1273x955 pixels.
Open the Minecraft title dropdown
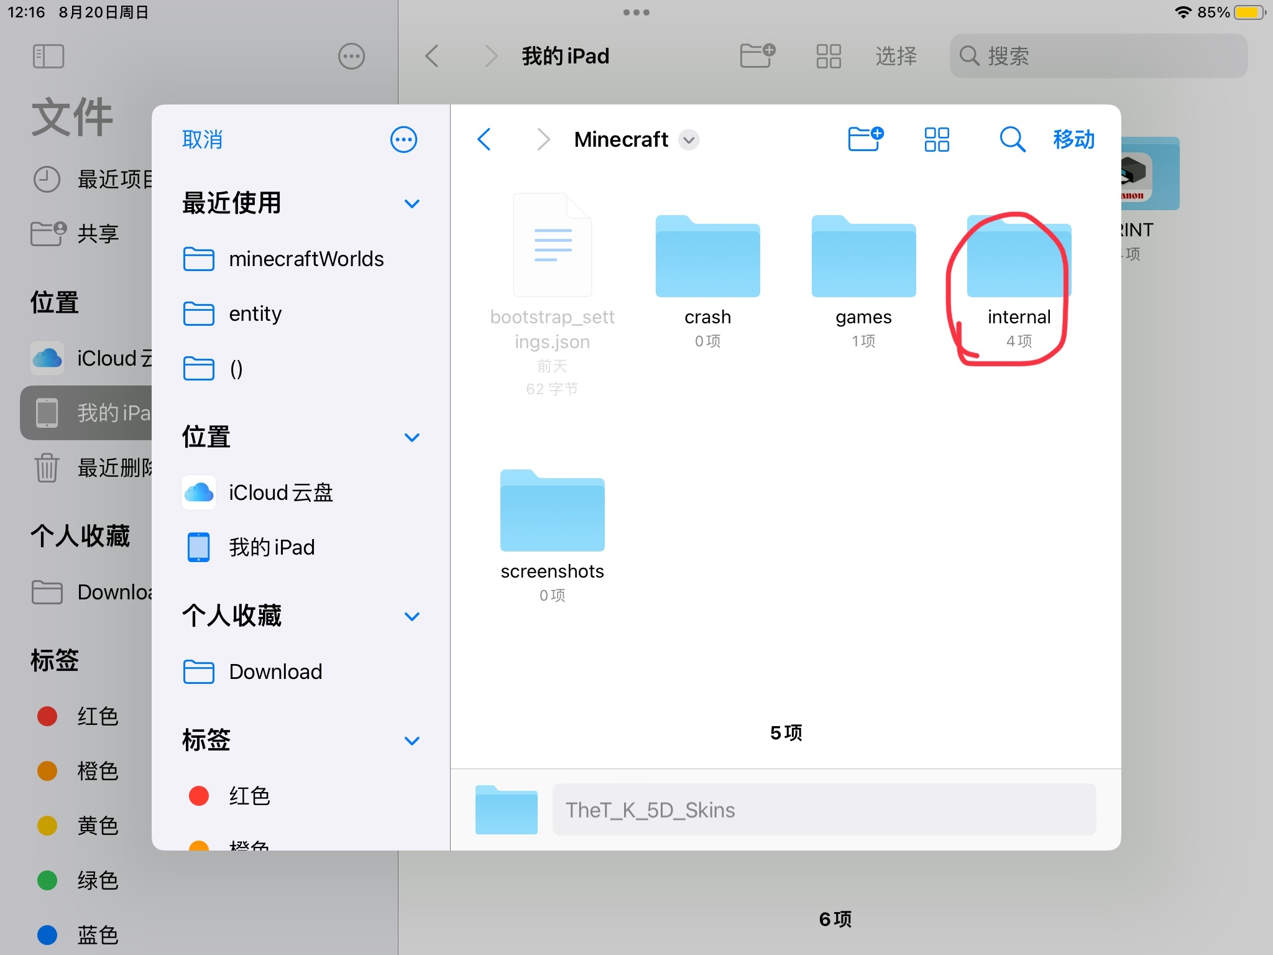coord(689,140)
